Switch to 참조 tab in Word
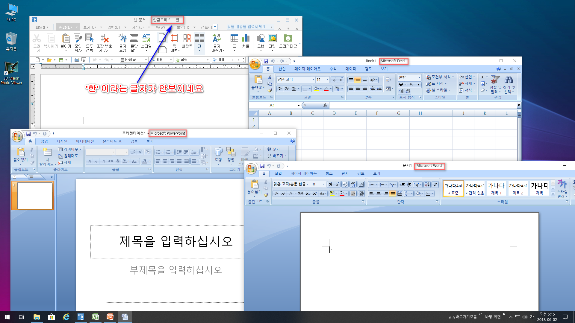 [329, 173]
